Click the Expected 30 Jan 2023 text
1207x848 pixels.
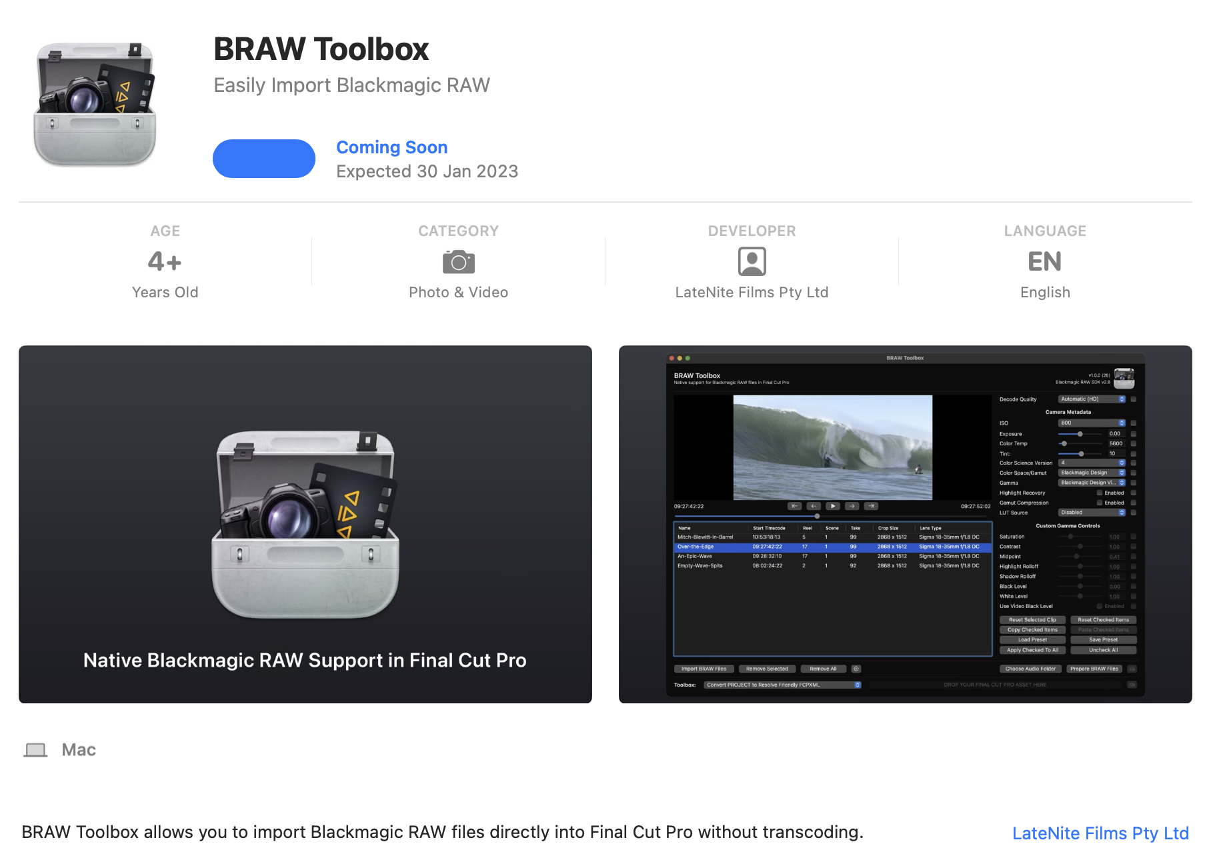[x=427, y=171]
